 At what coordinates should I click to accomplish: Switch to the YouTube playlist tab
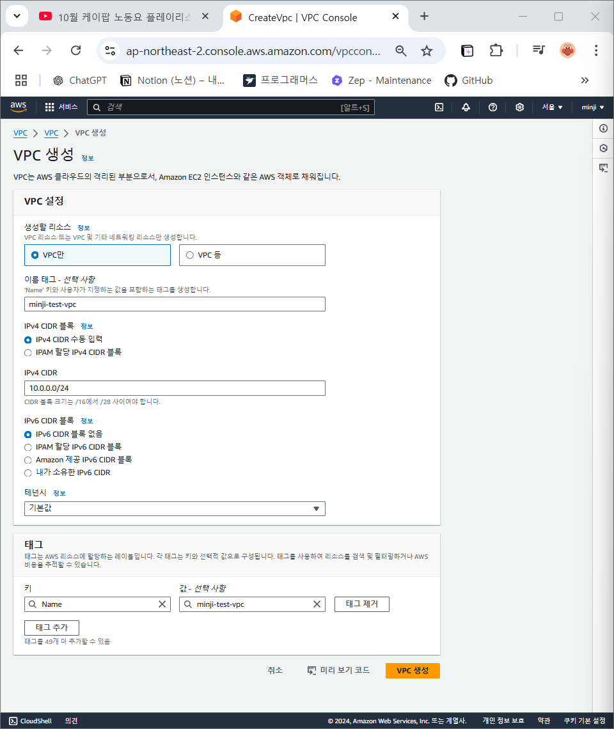[123, 17]
